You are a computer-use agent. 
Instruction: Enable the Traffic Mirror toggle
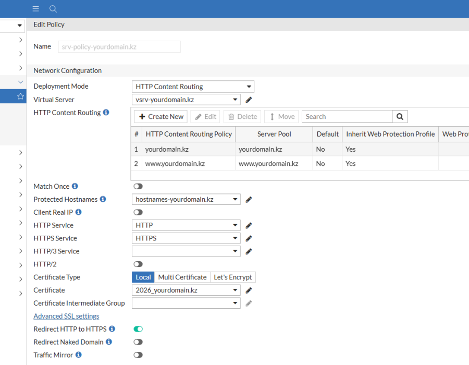point(138,355)
